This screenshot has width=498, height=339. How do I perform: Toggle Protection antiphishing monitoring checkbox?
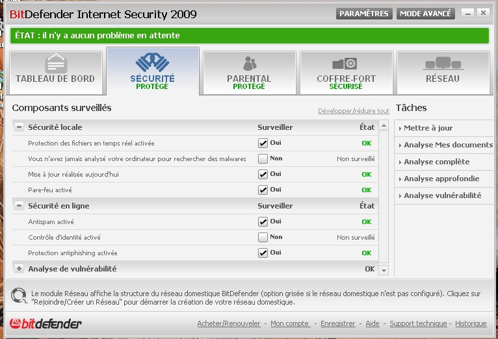(263, 253)
